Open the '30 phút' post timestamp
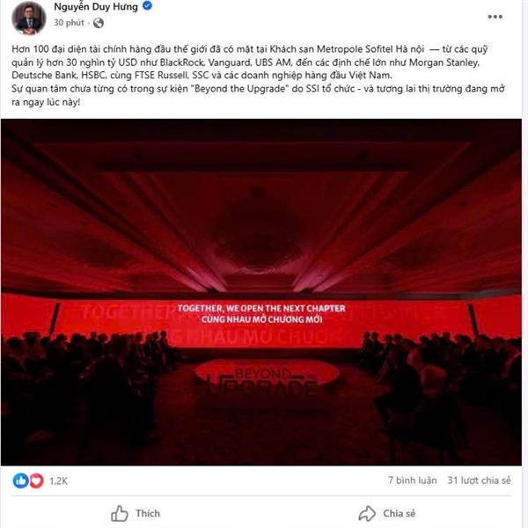 click(x=69, y=23)
